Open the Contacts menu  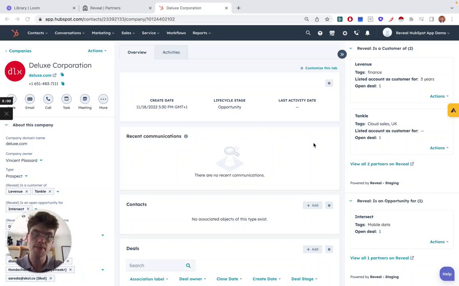tap(37, 33)
